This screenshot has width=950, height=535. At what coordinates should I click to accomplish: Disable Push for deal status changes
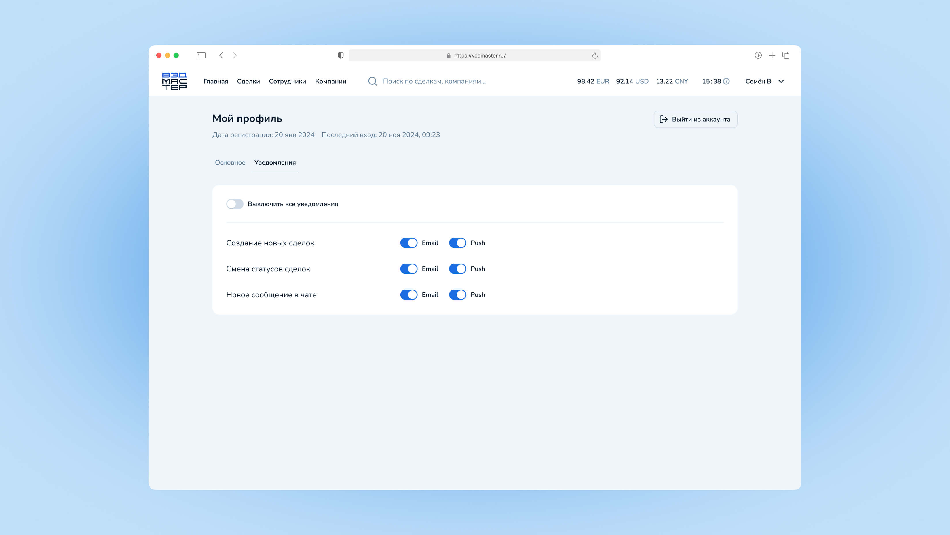click(457, 269)
